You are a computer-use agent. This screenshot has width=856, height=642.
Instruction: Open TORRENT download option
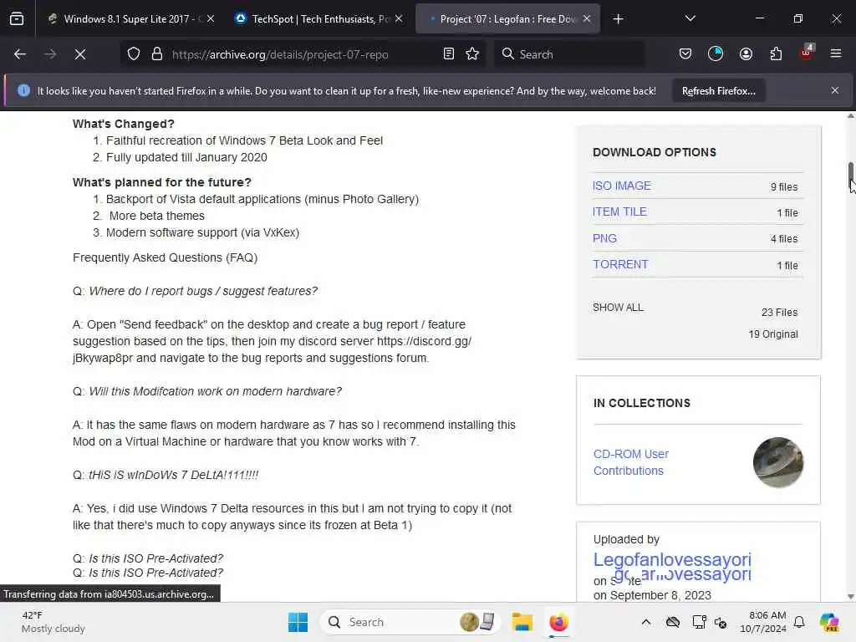[x=620, y=264]
